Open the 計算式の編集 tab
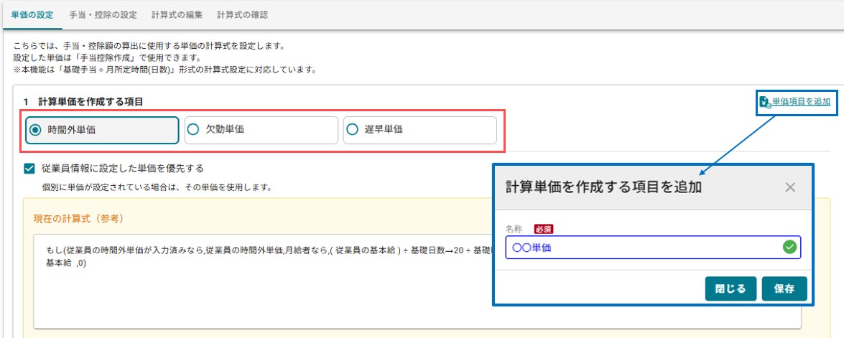This screenshot has height=338, width=844. pos(177,15)
